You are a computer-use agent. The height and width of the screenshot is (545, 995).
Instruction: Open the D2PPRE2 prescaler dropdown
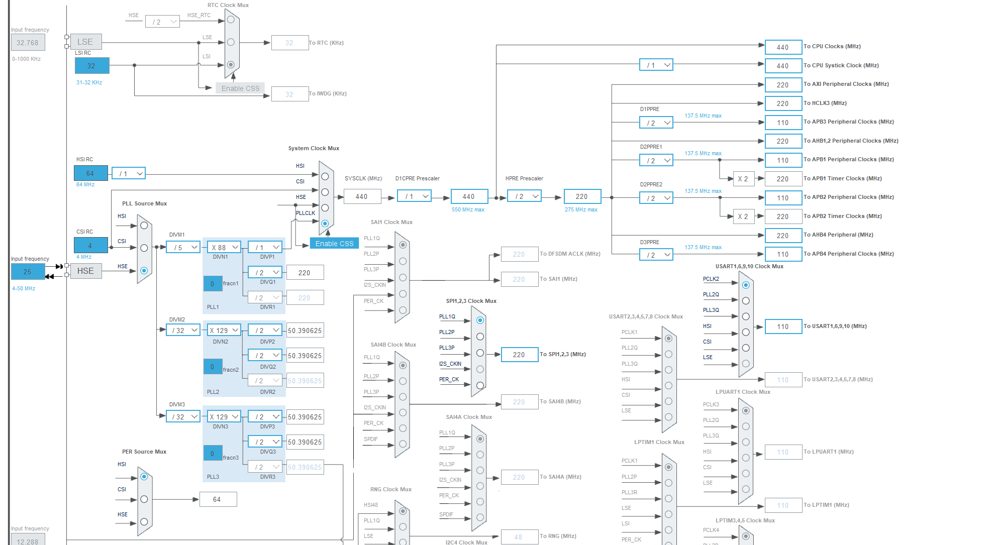pyautogui.click(x=656, y=198)
